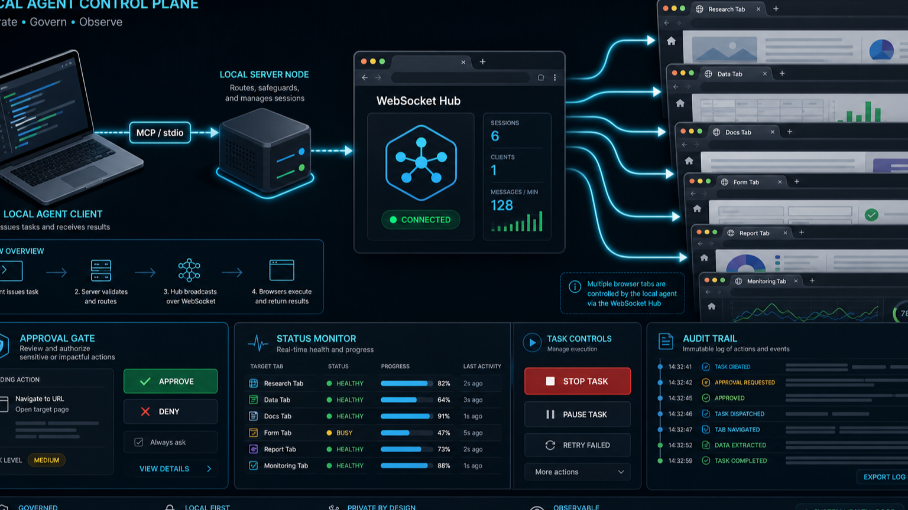The image size is (908, 510).
Task: Click the Audit Trail document icon
Action: [x=666, y=341]
